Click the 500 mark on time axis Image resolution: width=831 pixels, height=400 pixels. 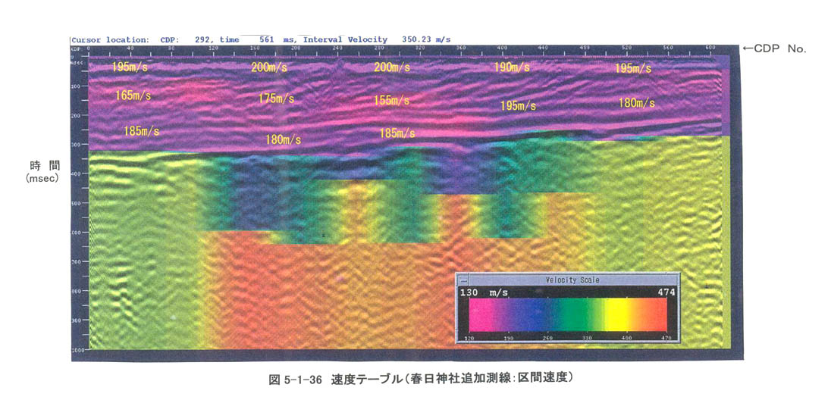[77, 204]
